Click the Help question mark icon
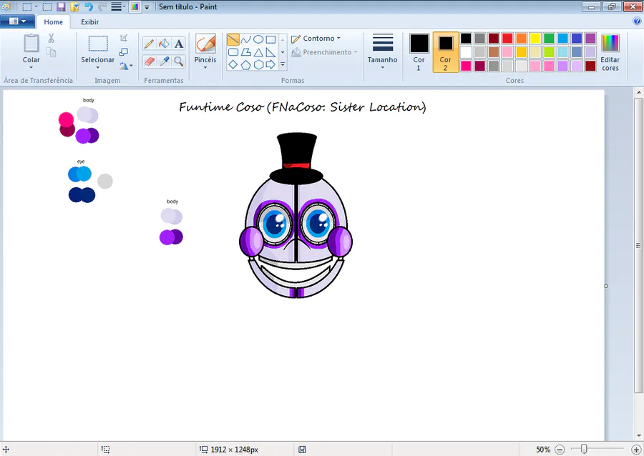Image resolution: width=644 pixels, height=456 pixels. click(637, 21)
